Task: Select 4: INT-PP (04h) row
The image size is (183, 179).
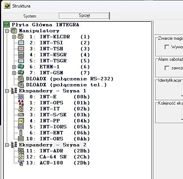Action: click(60, 121)
